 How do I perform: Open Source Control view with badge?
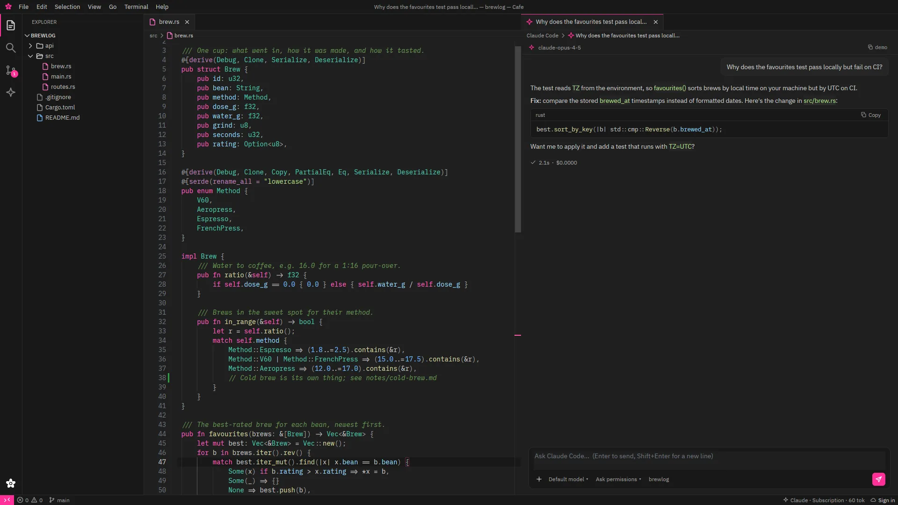pyautogui.click(x=11, y=70)
